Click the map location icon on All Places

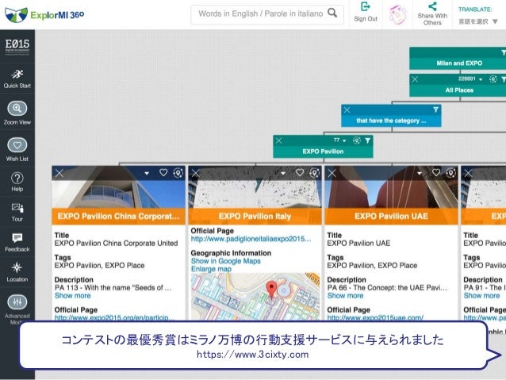493,79
